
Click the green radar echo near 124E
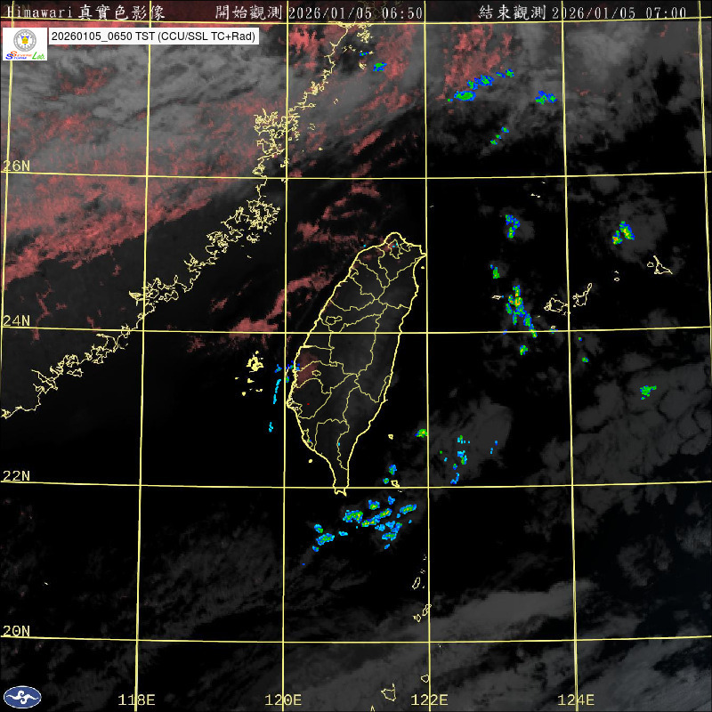tap(648, 390)
